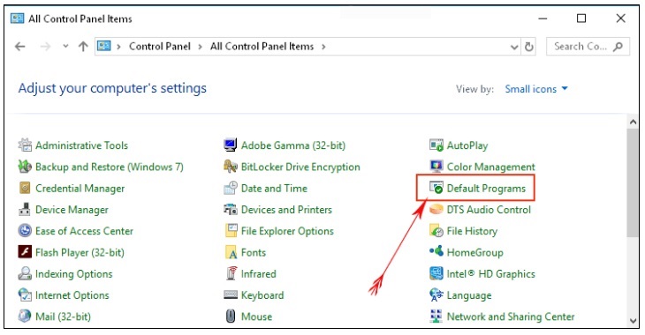Open the Administrative Tools link
Viewport: 645px width, 335px height.
pyautogui.click(x=81, y=145)
